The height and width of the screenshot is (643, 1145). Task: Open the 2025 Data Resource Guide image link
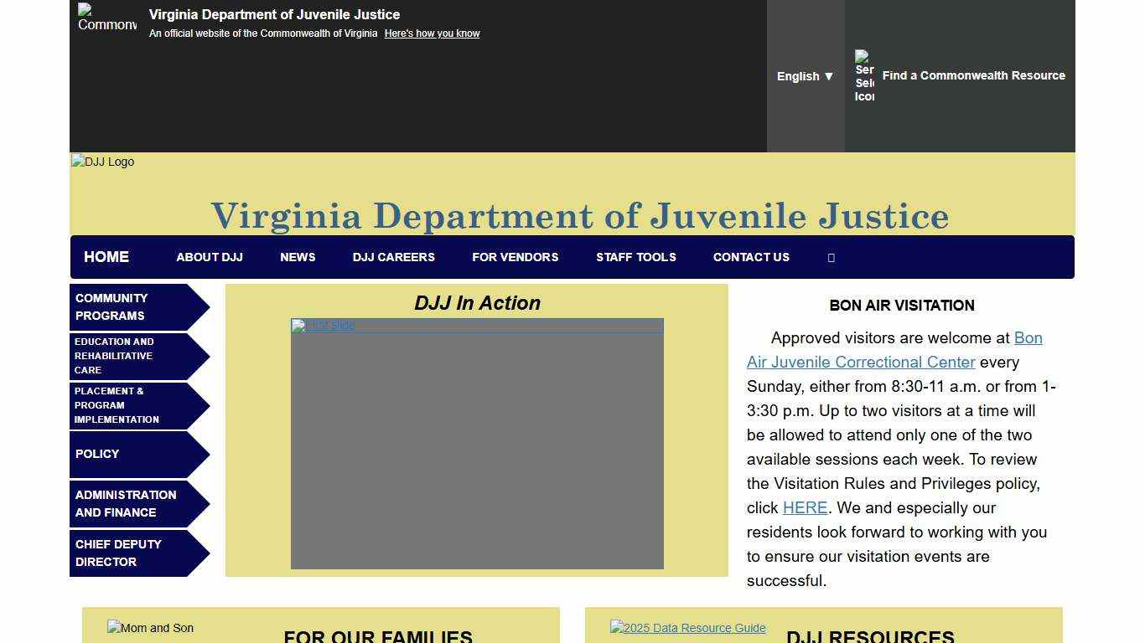(x=687, y=628)
